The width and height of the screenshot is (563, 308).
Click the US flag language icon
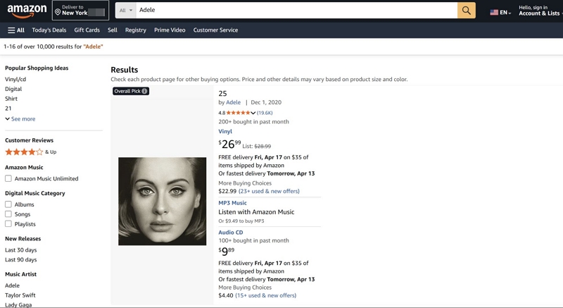coord(494,13)
